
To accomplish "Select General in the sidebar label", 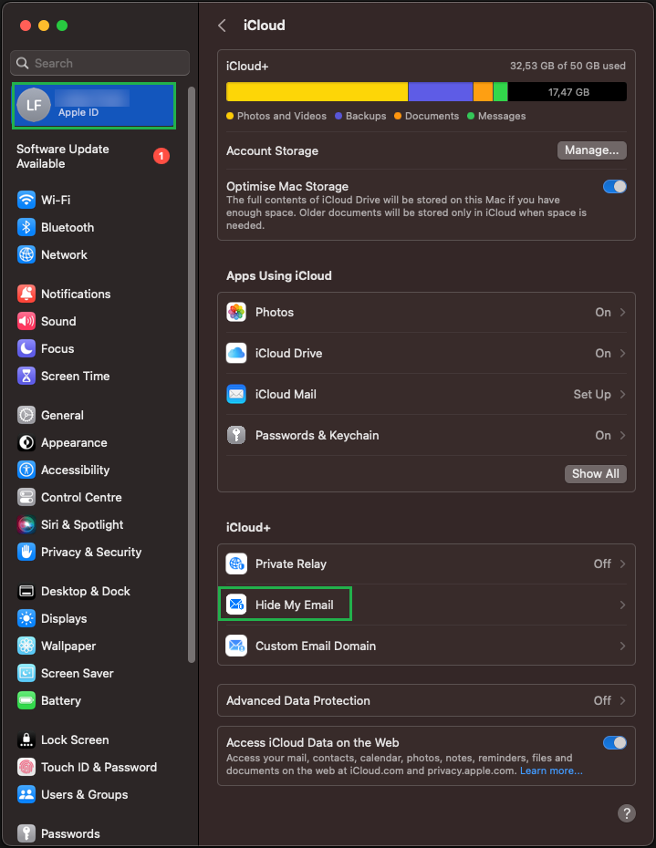I will click(62, 416).
